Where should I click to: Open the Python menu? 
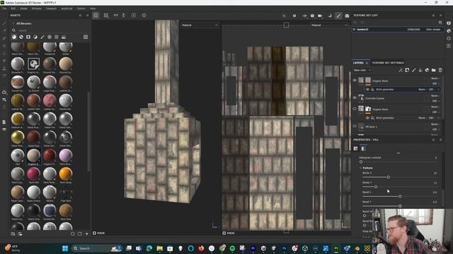point(81,8)
